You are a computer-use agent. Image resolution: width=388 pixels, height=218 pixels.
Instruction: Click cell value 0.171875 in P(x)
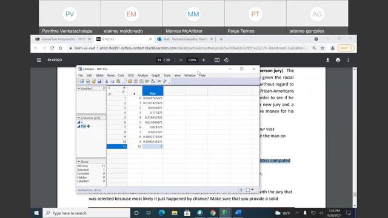[153, 113]
